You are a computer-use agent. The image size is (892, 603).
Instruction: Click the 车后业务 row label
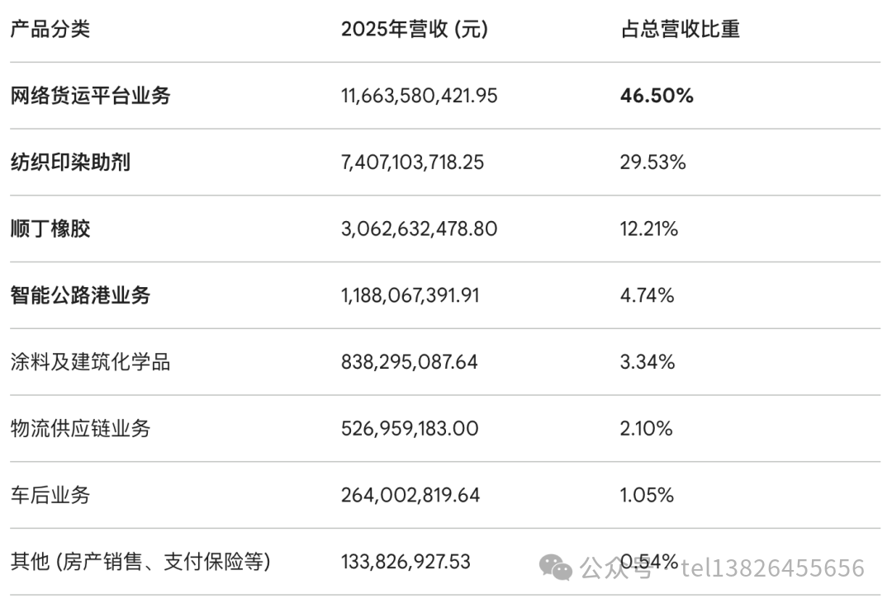pyautogui.click(x=50, y=494)
